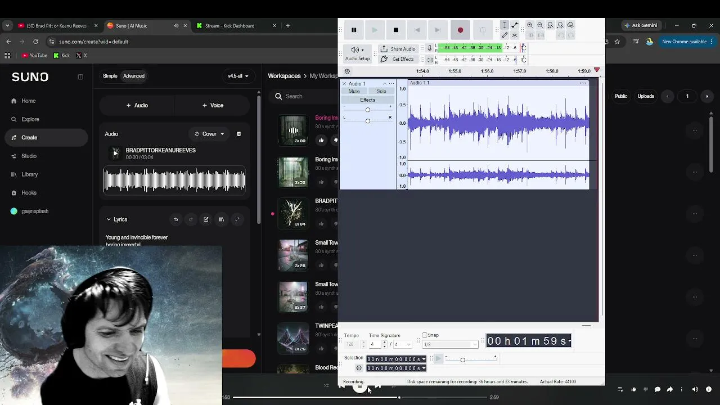Increment time signature numerator stepper

click(x=385, y=343)
